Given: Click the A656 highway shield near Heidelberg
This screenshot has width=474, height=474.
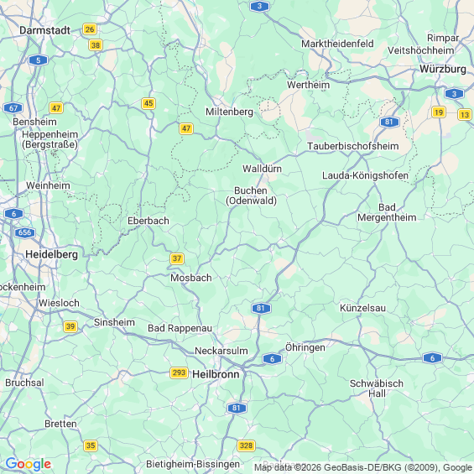Looking at the screenshot, I should pyautogui.click(x=25, y=232).
